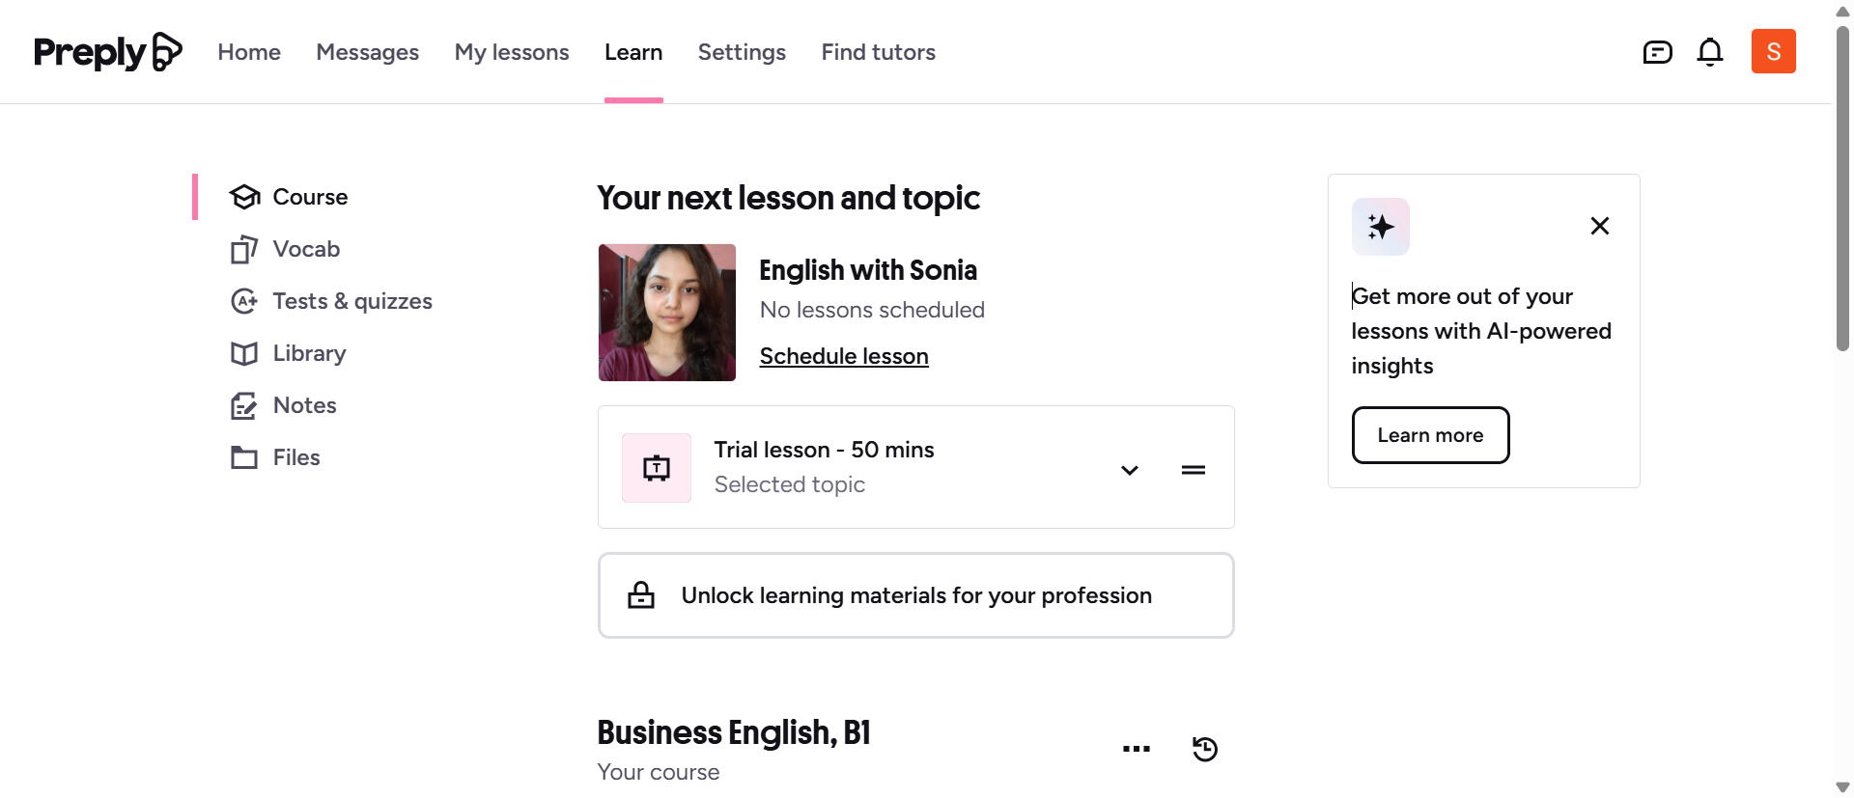This screenshot has width=1854, height=798.
Task: Open notifications bell icon
Action: pos(1709,52)
